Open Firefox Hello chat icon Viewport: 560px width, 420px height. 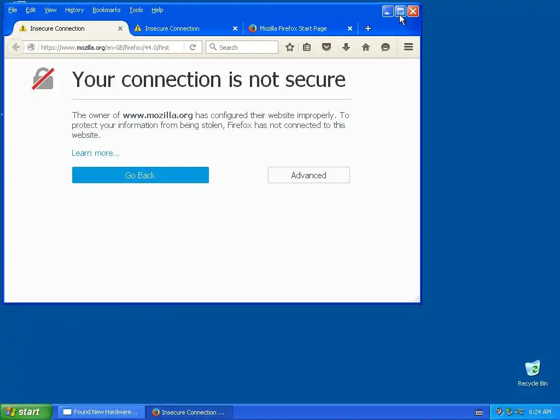pyautogui.click(x=386, y=47)
